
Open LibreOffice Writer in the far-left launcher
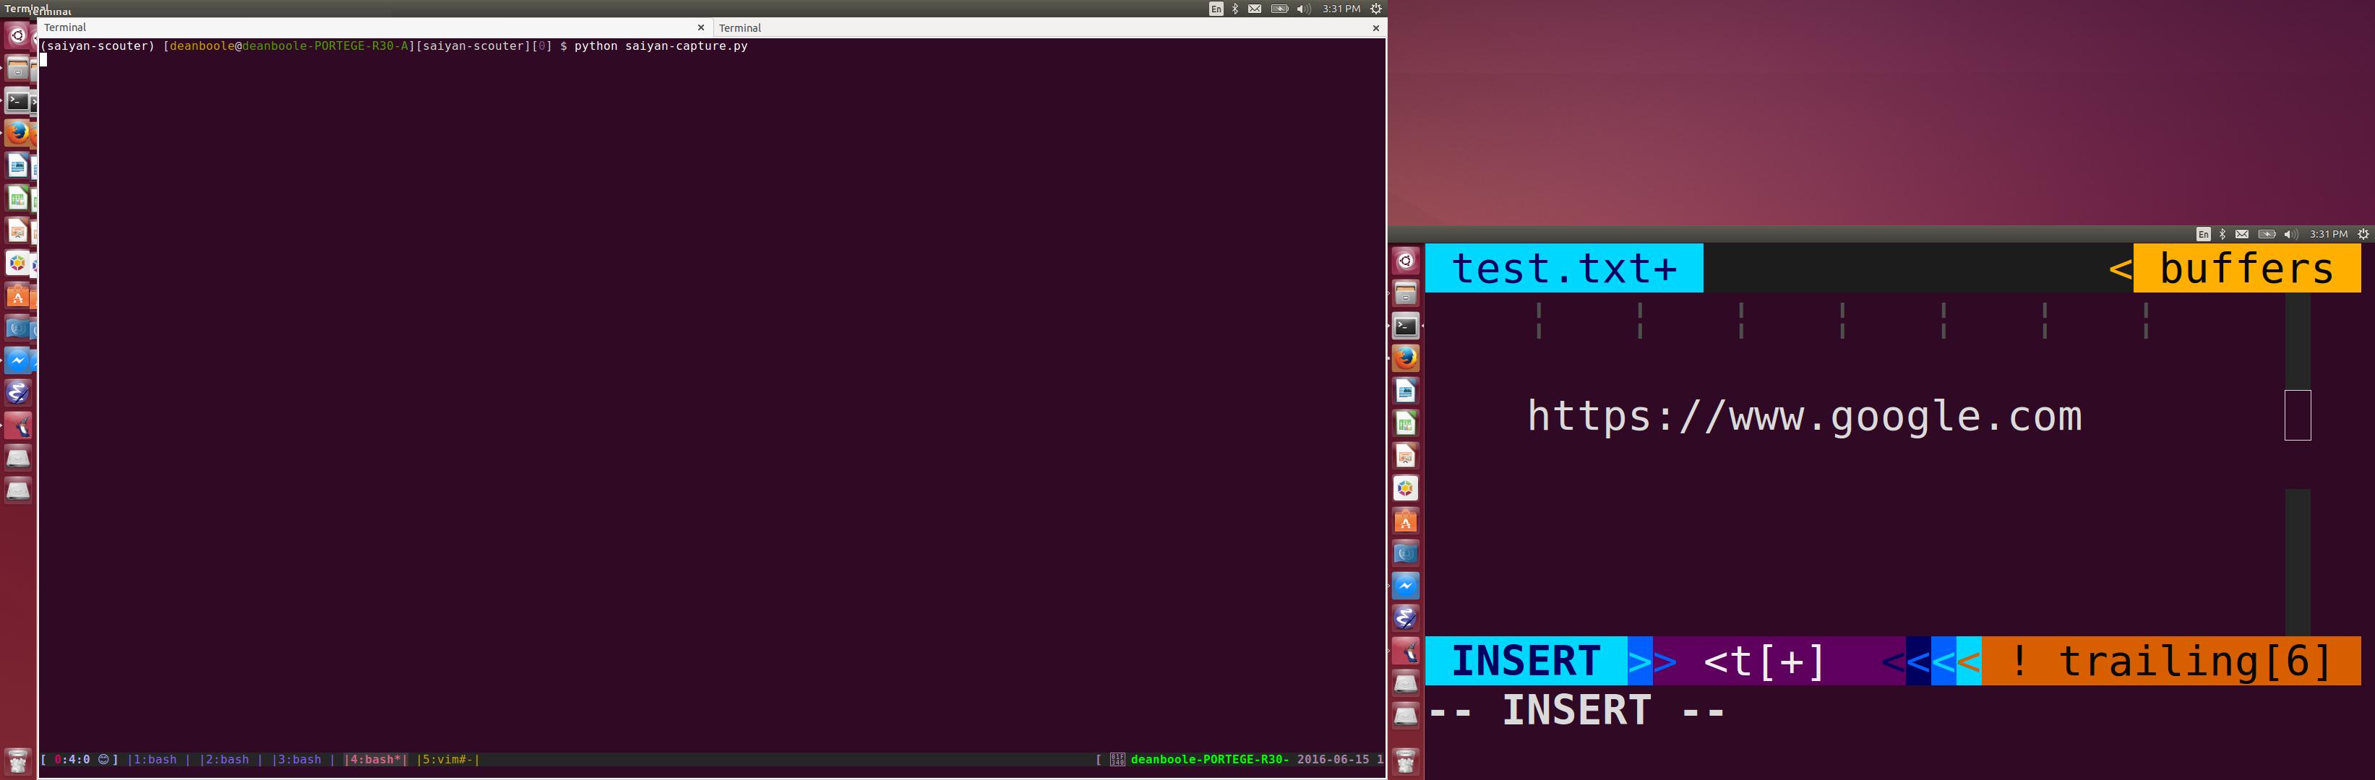tap(17, 166)
